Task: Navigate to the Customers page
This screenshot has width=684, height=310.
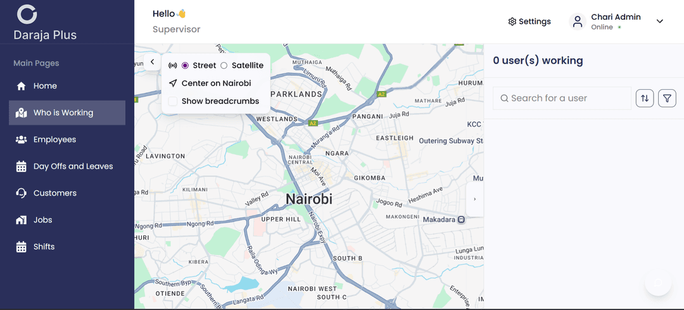Action: click(54, 193)
